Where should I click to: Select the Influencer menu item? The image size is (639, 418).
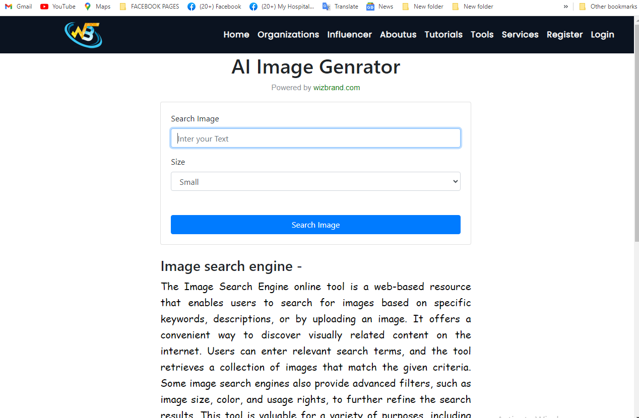click(349, 34)
